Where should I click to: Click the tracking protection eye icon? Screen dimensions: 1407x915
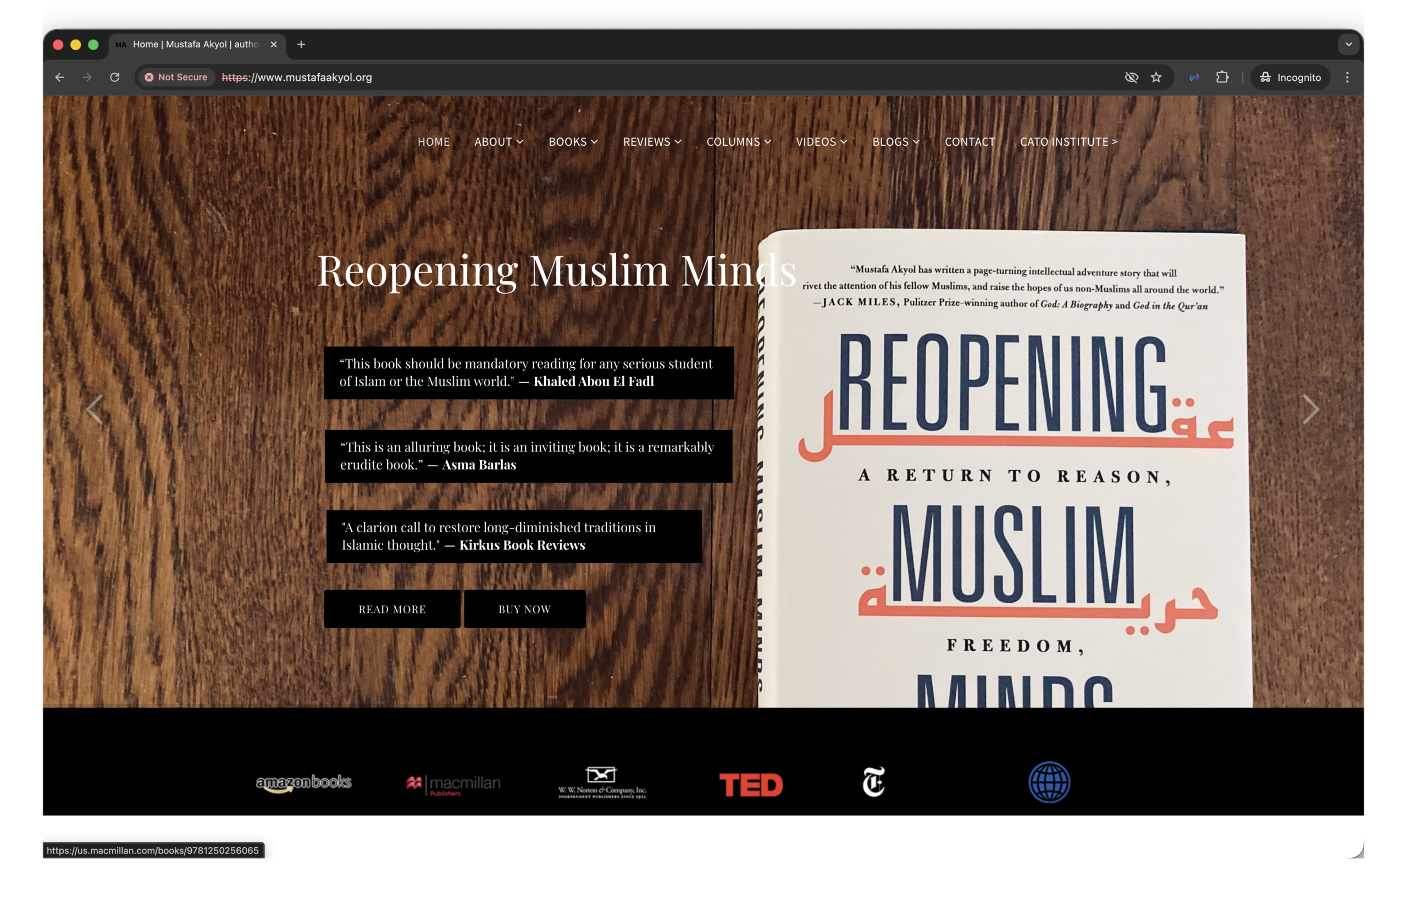1131,78
